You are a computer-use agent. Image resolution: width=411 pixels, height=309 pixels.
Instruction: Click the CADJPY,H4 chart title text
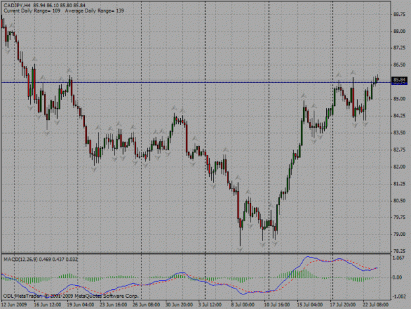17,5
